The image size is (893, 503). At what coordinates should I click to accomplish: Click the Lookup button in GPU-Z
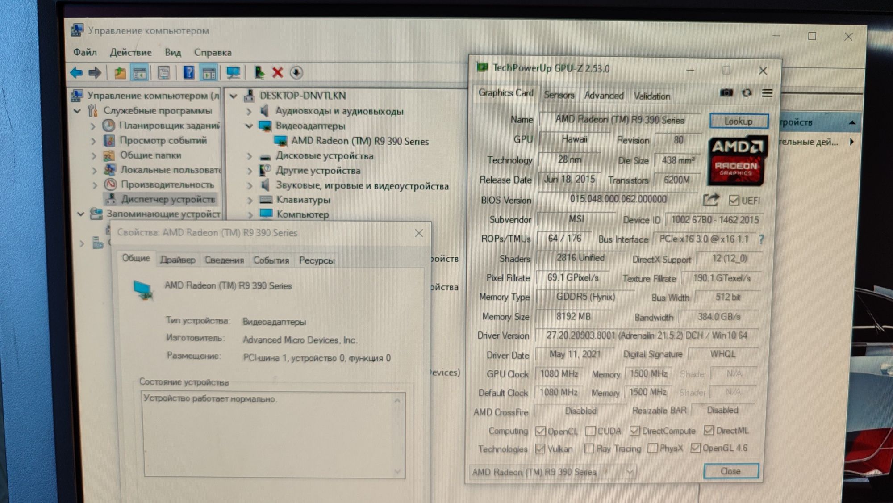pos(739,121)
